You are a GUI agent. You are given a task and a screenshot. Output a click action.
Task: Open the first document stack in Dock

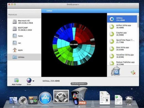tap(105, 98)
